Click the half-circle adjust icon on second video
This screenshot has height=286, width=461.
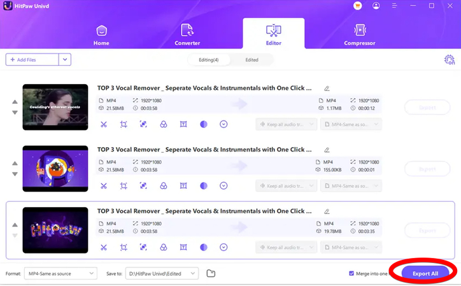click(x=204, y=186)
